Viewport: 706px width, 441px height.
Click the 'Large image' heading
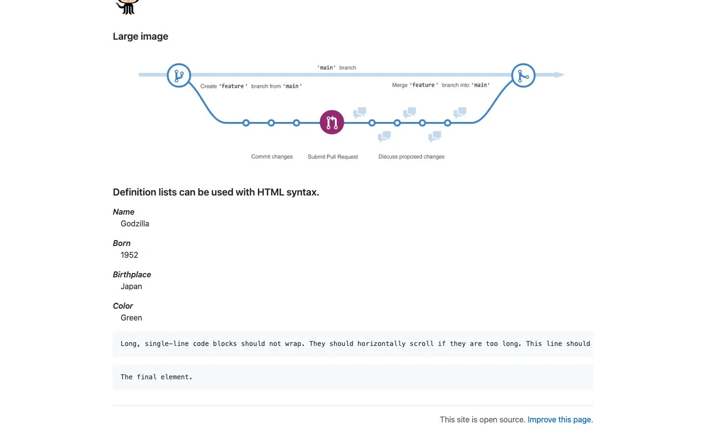[140, 36]
